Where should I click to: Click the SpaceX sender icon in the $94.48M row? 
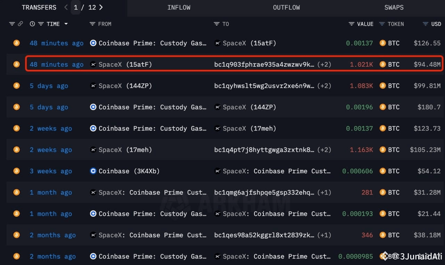pyautogui.click(x=93, y=64)
